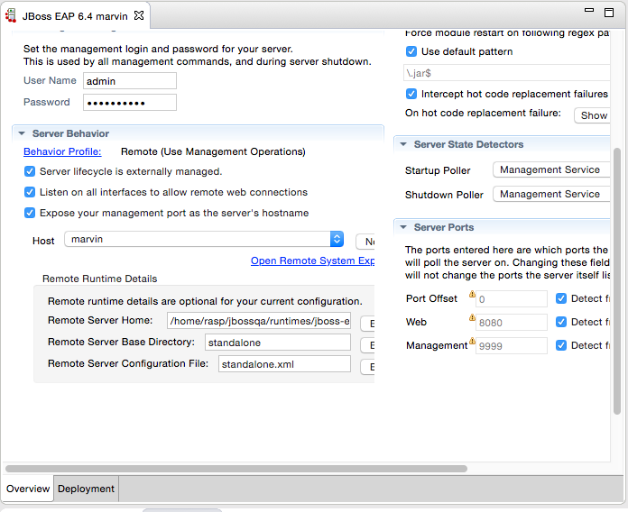The width and height of the screenshot is (628, 512).
Task: Open hot code replacement failure Show dropdown
Action: tap(592, 115)
